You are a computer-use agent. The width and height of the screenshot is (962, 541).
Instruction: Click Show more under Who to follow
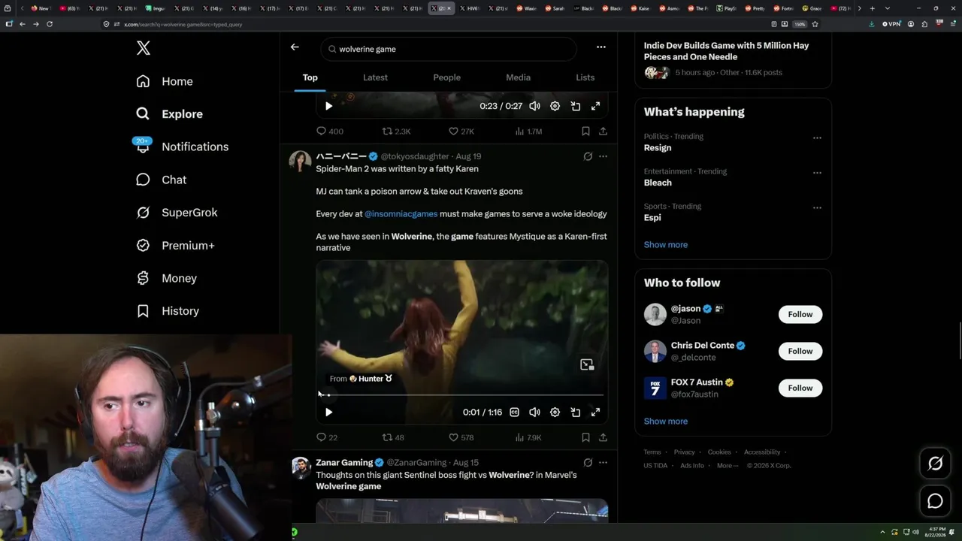pyautogui.click(x=665, y=422)
